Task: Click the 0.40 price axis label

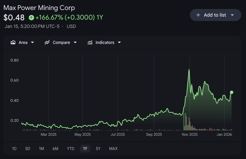Action: pos(15,100)
